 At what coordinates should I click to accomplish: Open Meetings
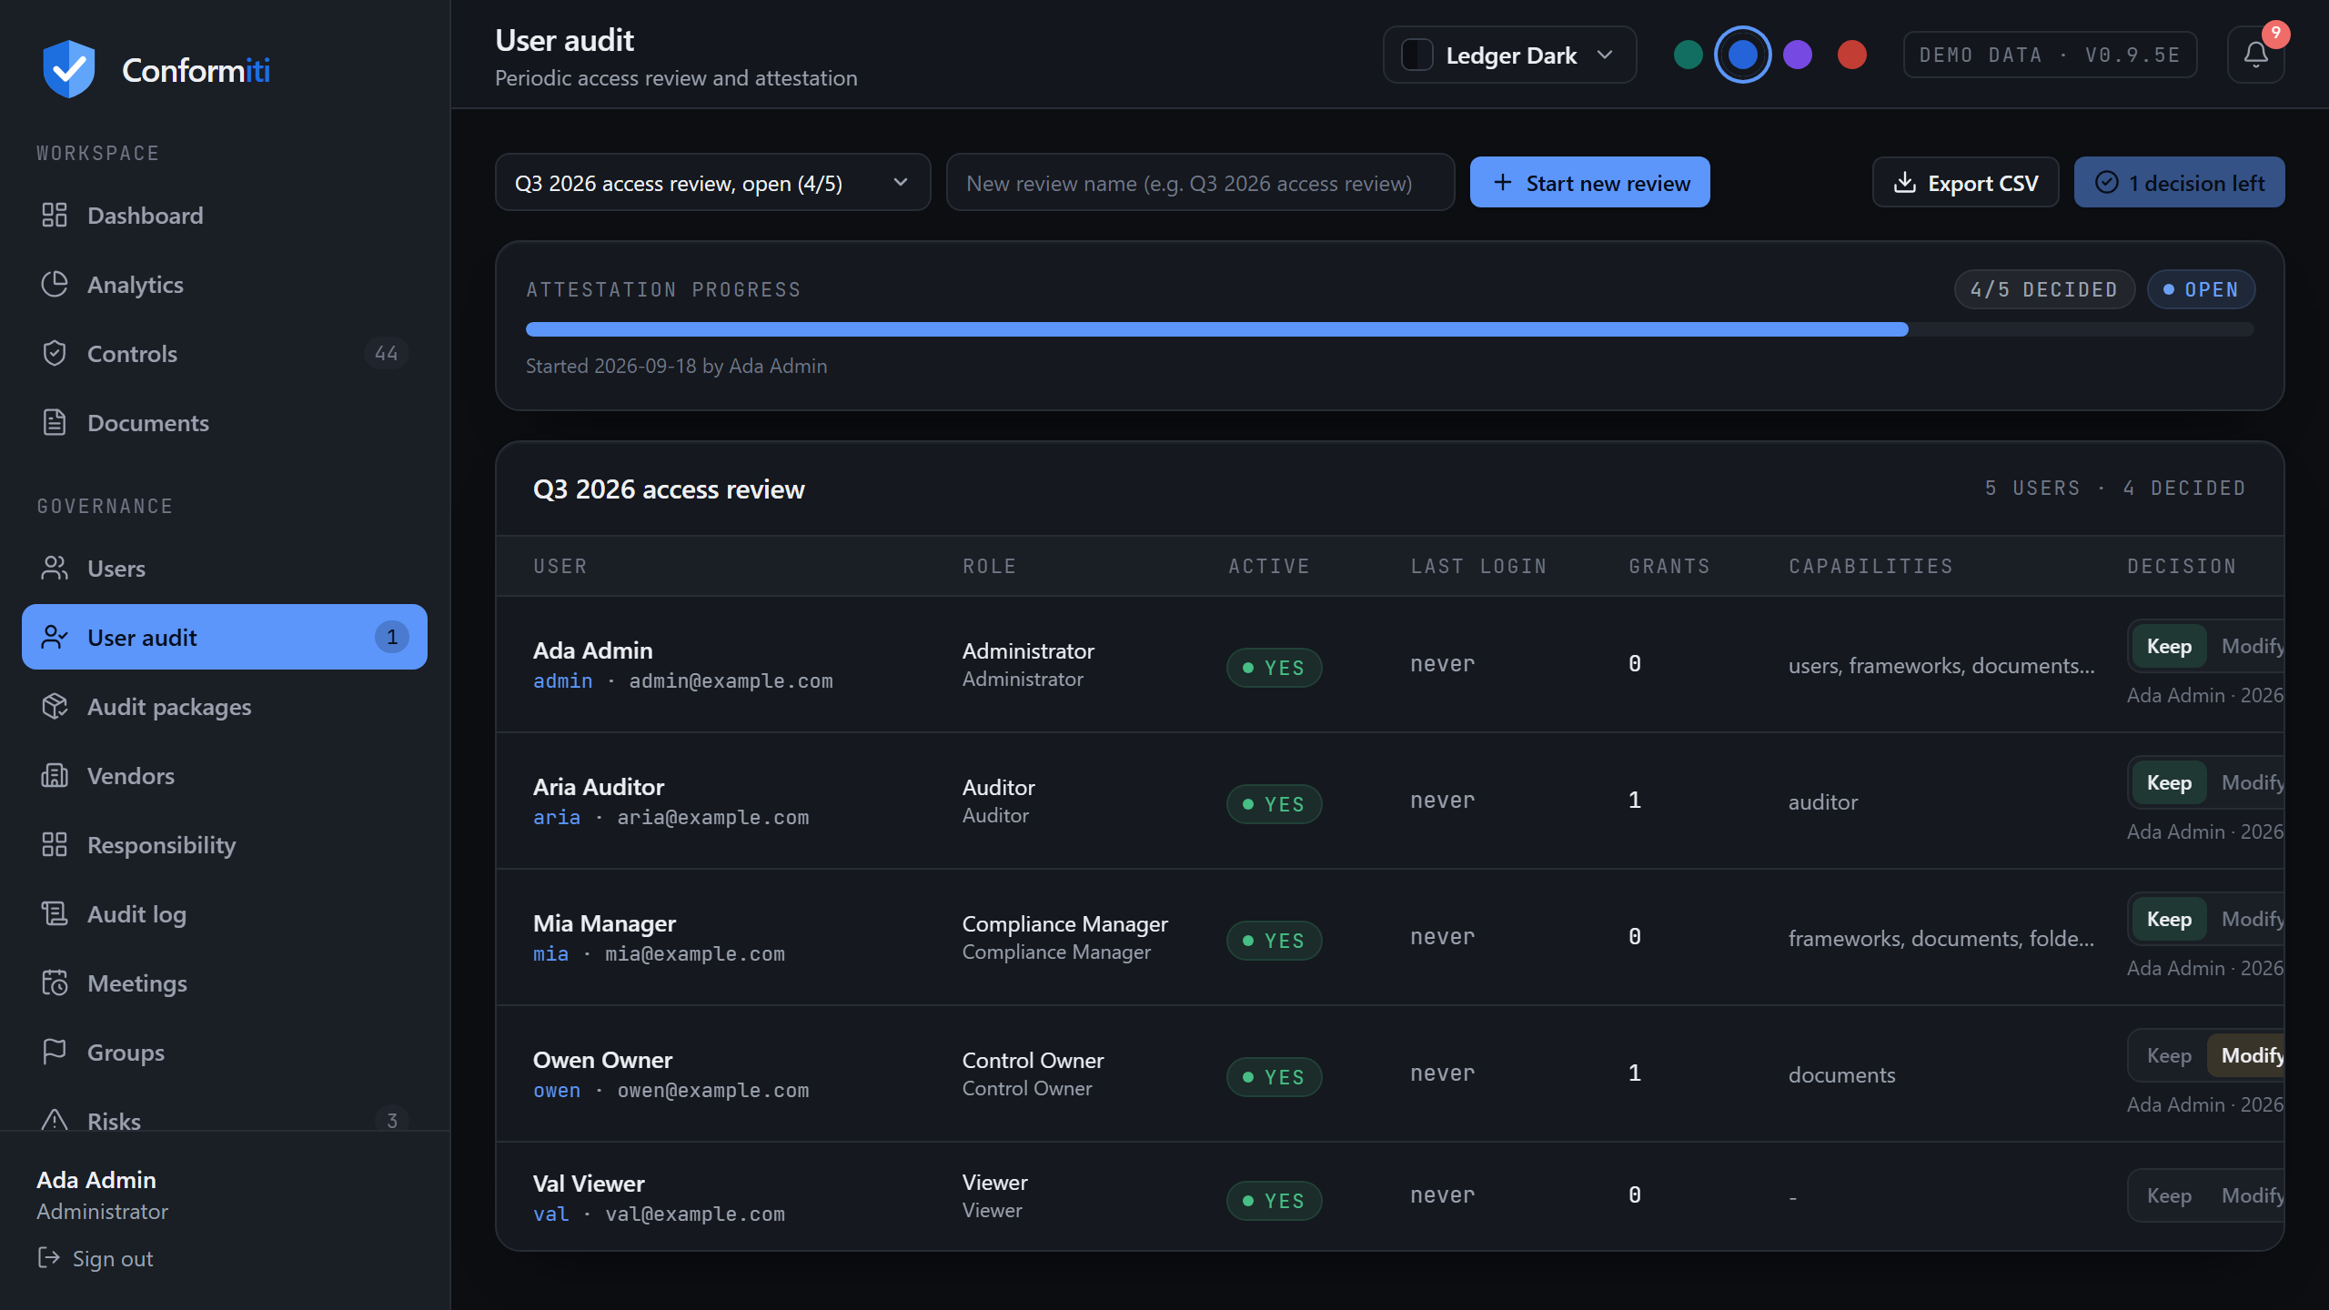(224, 983)
